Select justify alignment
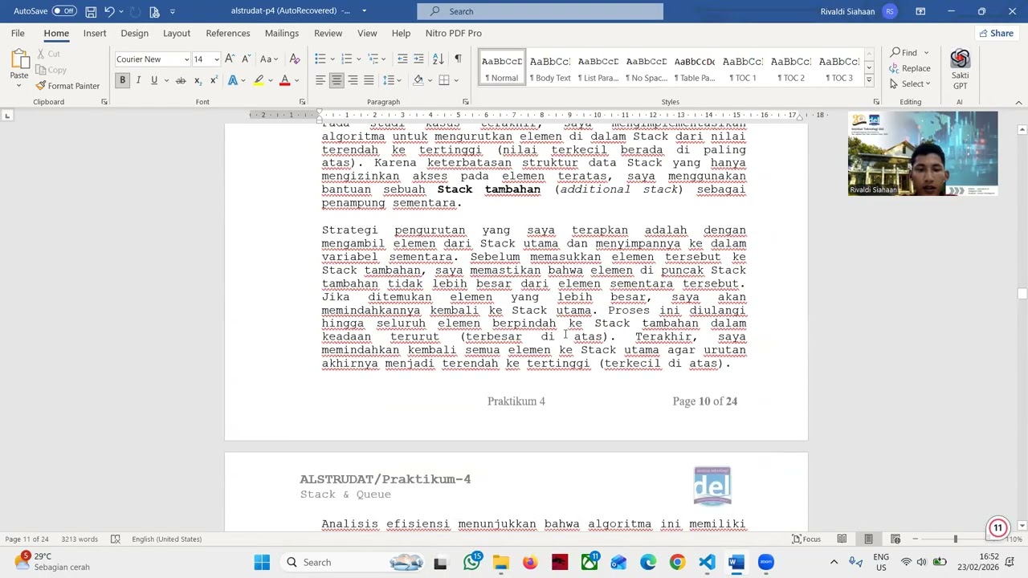The image size is (1028, 578). pyautogui.click(x=369, y=80)
